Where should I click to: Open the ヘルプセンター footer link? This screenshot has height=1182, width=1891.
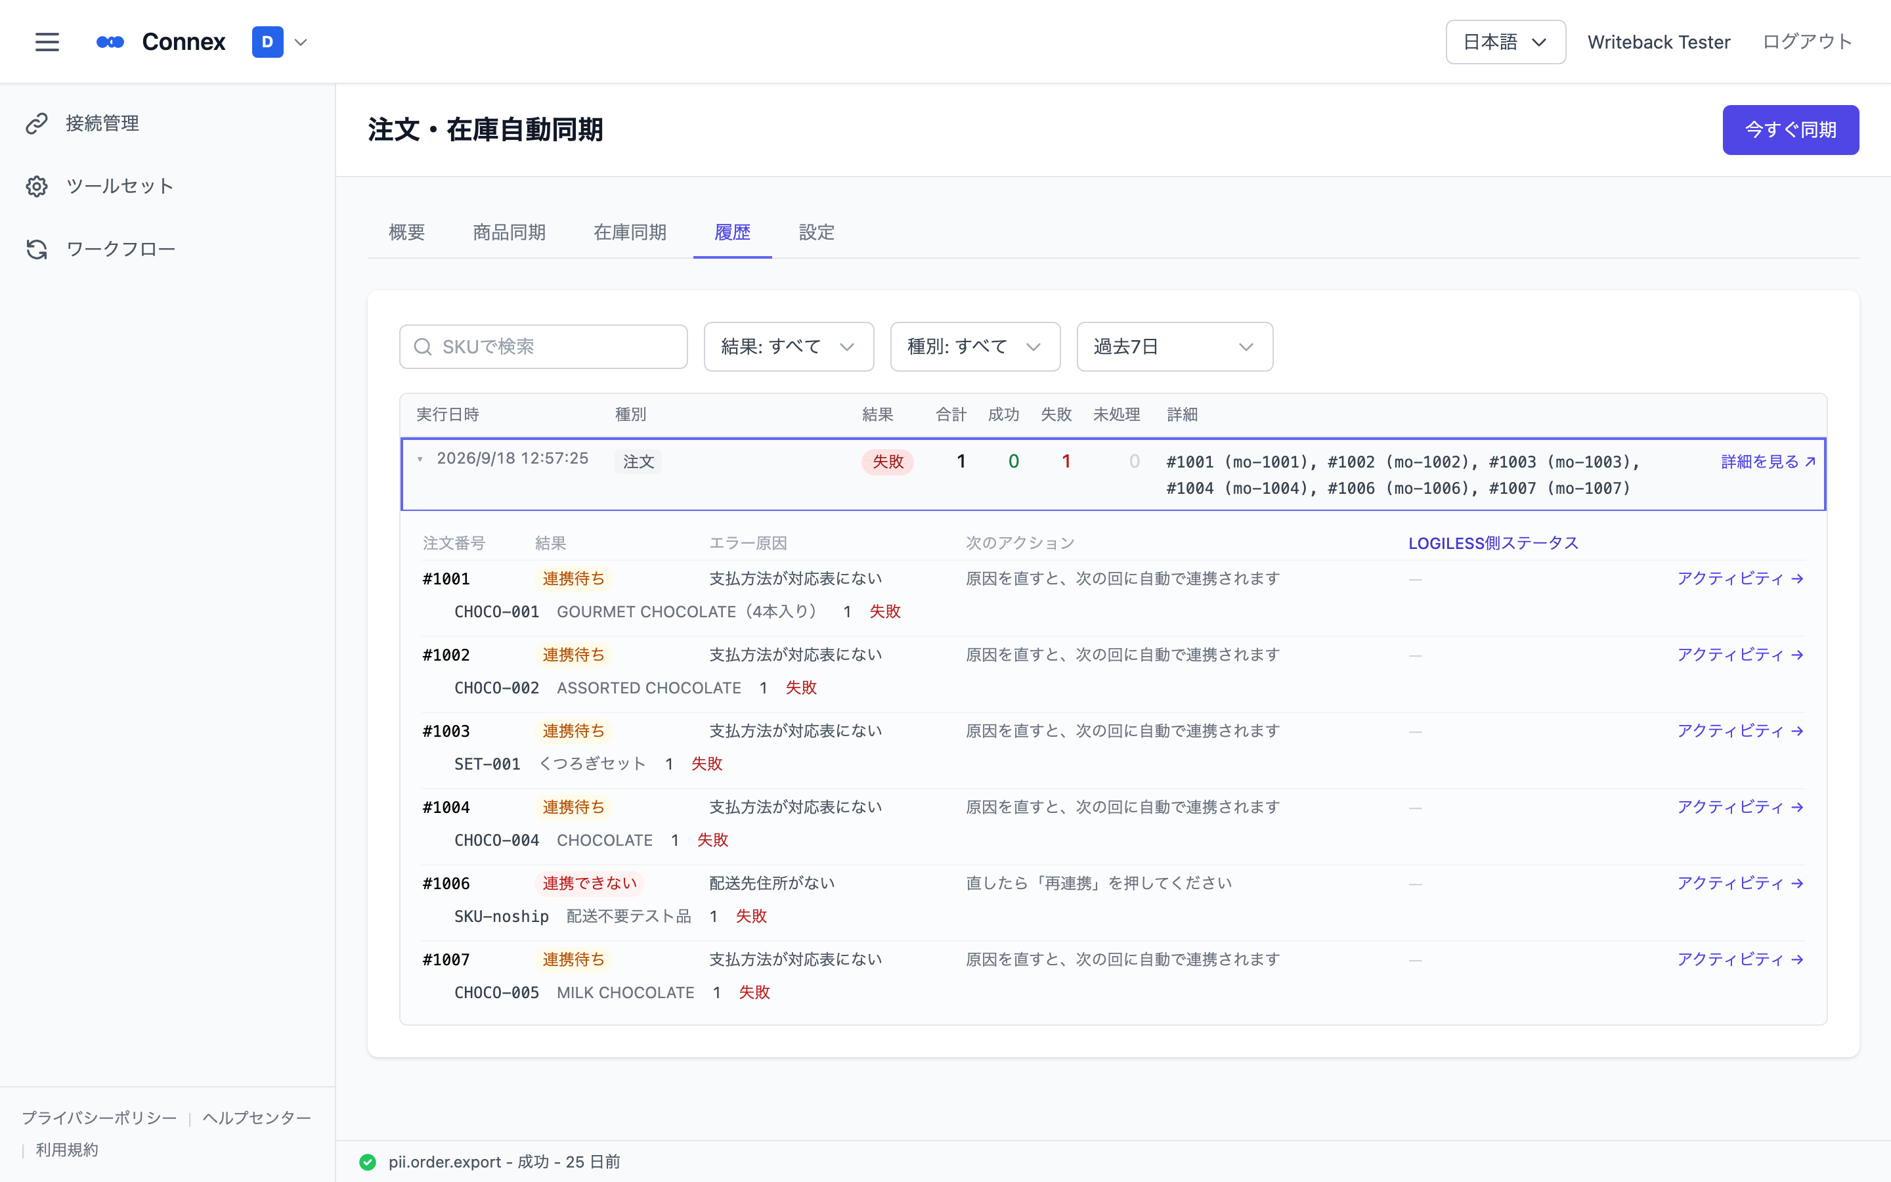[x=256, y=1118]
